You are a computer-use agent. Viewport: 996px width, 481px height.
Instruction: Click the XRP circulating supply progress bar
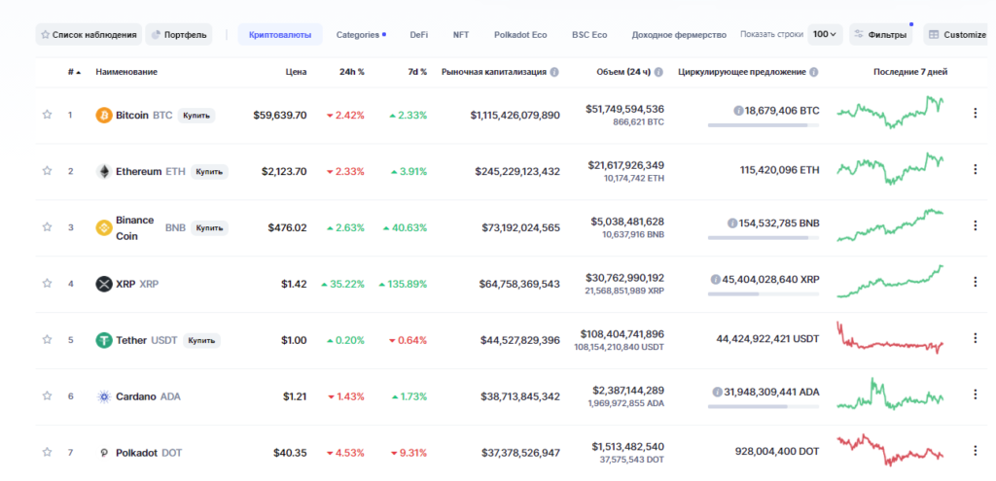764,293
